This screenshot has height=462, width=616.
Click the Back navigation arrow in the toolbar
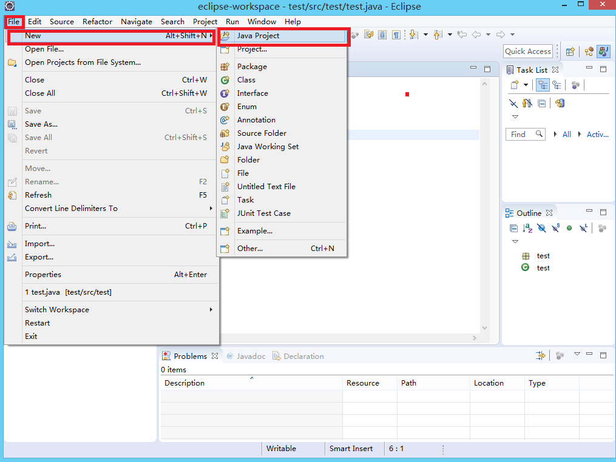click(x=476, y=35)
